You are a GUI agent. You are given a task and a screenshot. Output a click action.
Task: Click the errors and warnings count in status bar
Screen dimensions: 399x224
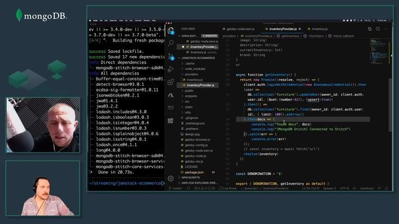pos(204,188)
